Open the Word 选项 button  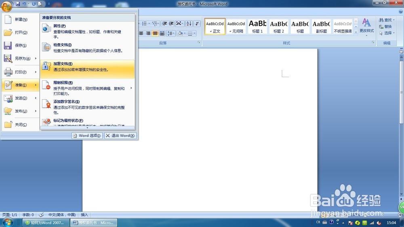pos(87,136)
